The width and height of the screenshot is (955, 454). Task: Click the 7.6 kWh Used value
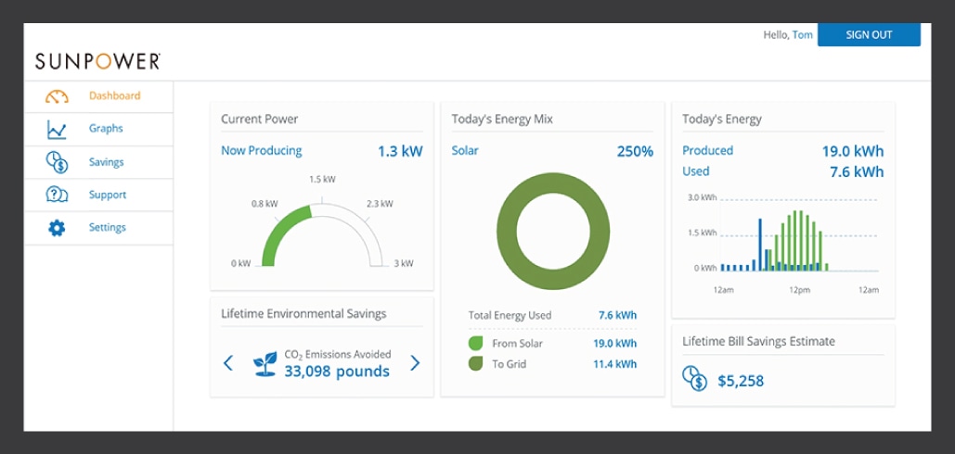[857, 172]
